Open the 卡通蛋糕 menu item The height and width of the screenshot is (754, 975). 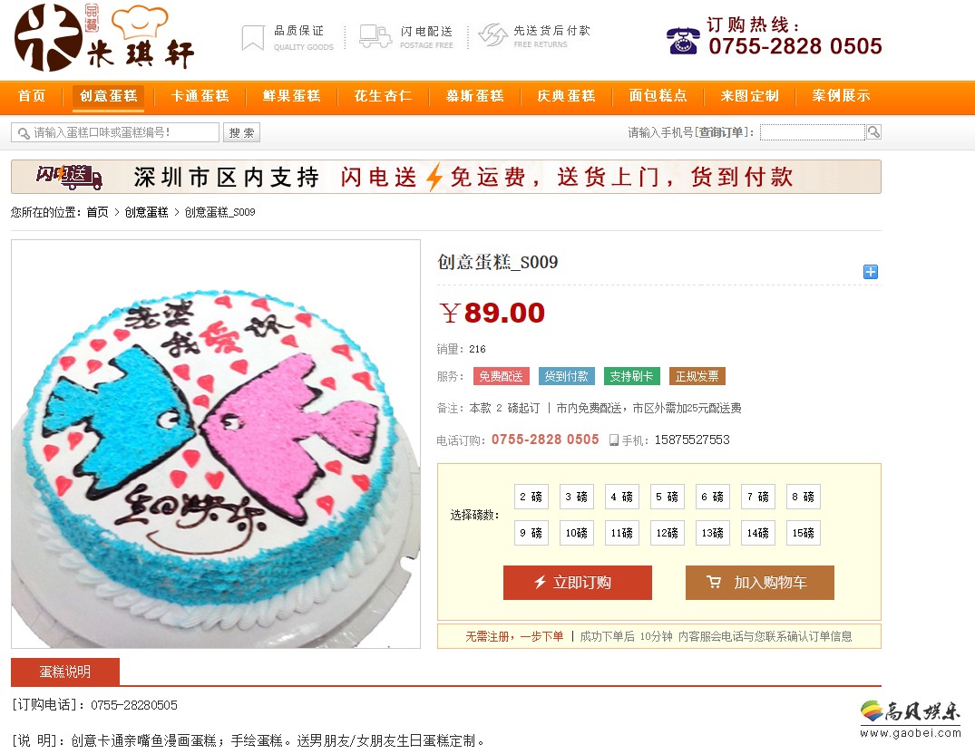(x=200, y=96)
